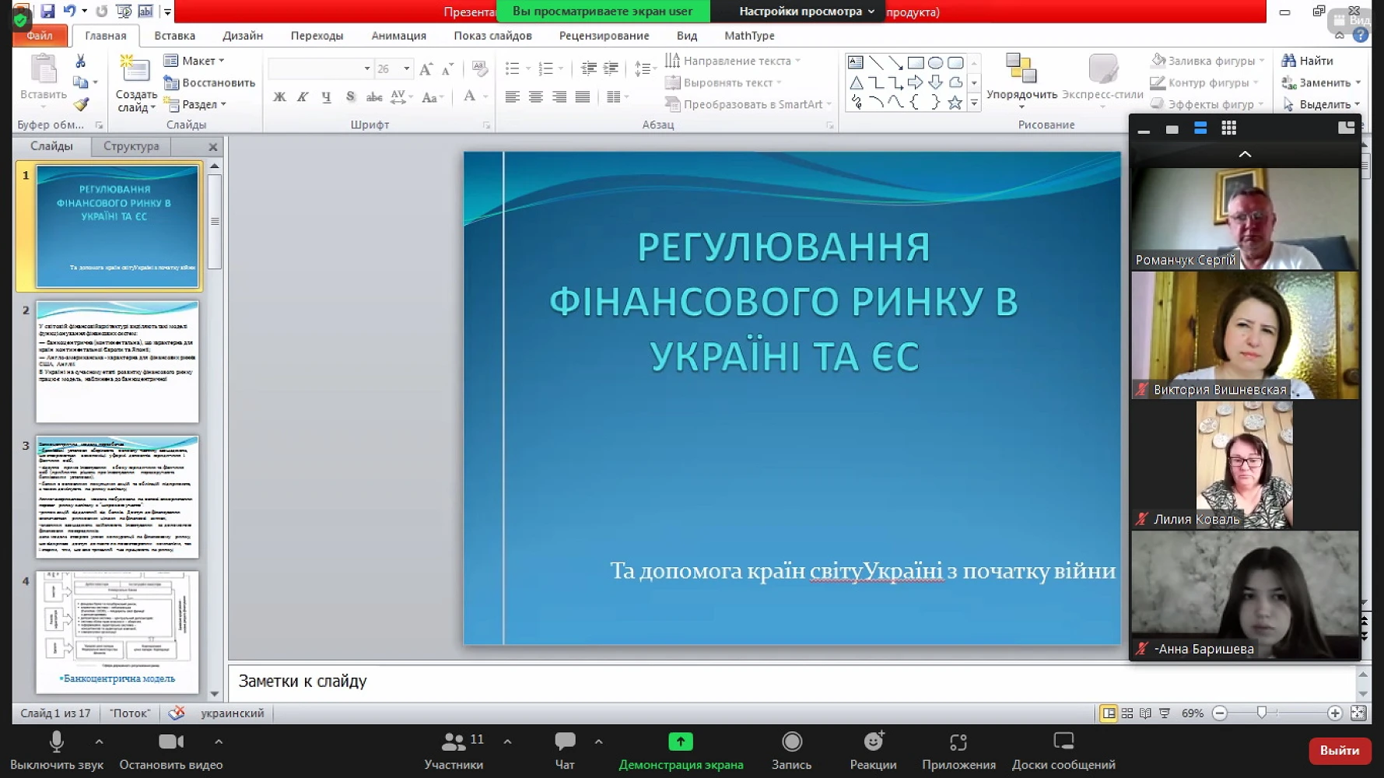Switch to slide sorter view icon

1127,713
